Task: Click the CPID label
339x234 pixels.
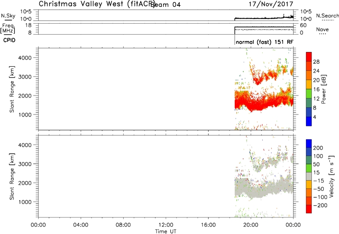Action: tap(9, 40)
